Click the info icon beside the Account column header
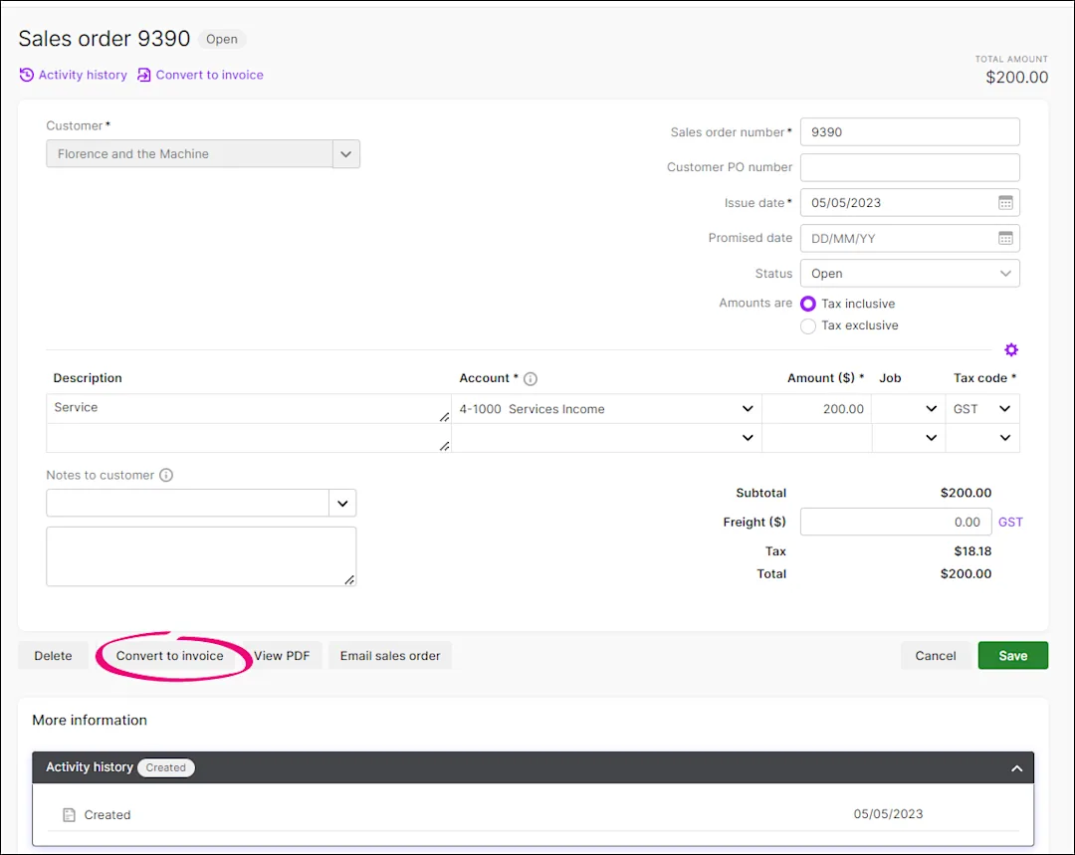Screen dimensions: 1075x855 point(530,378)
